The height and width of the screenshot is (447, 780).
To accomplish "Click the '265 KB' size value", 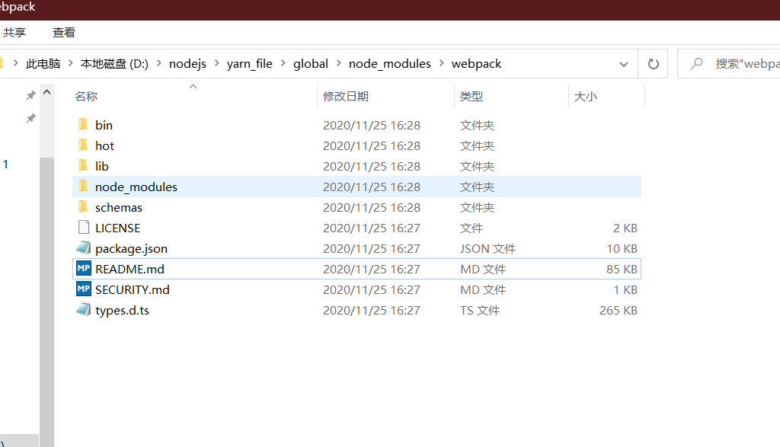I will [619, 310].
